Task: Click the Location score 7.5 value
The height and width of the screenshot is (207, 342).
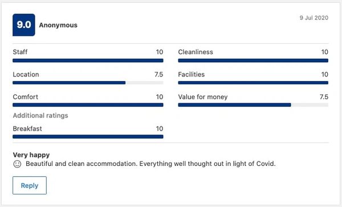Action: [159, 74]
